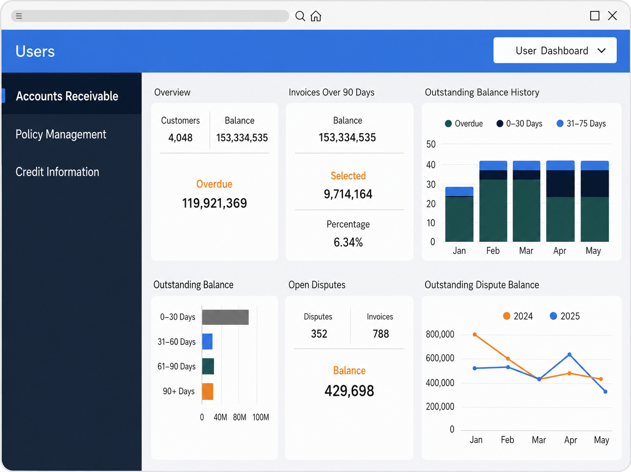
Task: Maximize the window with the square icon
Action: pos(594,16)
